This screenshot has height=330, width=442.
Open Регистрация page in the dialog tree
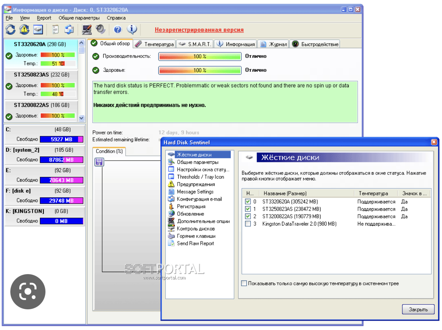pyautogui.click(x=191, y=207)
